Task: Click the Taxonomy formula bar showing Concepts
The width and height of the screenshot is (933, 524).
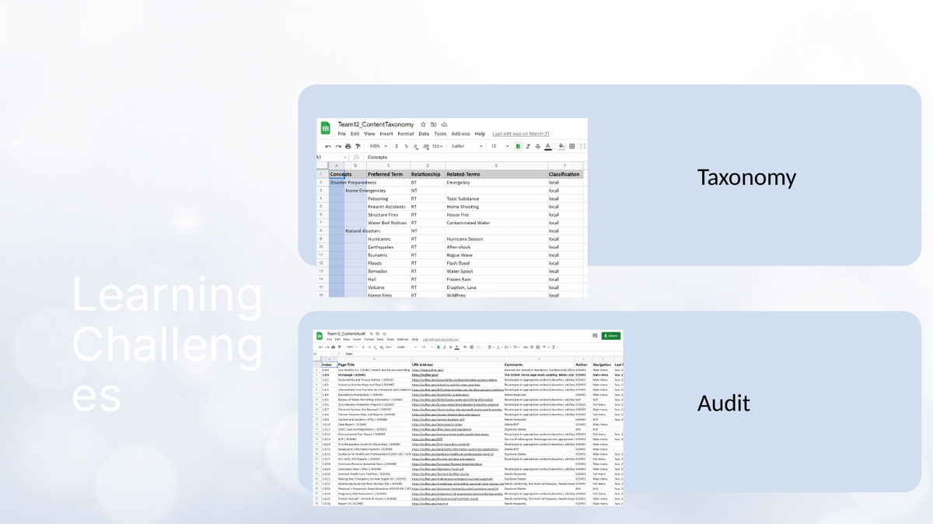Action: pos(476,157)
